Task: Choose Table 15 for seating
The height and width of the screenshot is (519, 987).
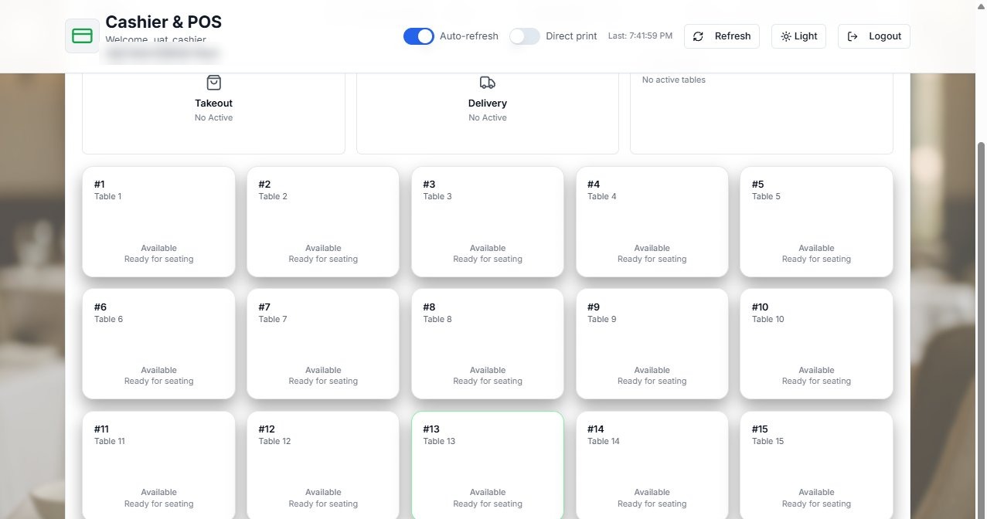Action: tap(816, 465)
